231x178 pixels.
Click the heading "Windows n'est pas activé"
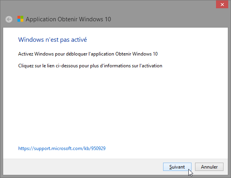point(53,40)
